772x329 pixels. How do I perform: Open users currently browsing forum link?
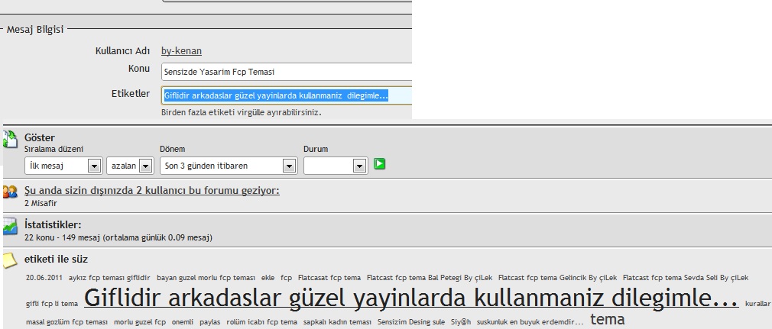pyautogui.click(x=151, y=190)
